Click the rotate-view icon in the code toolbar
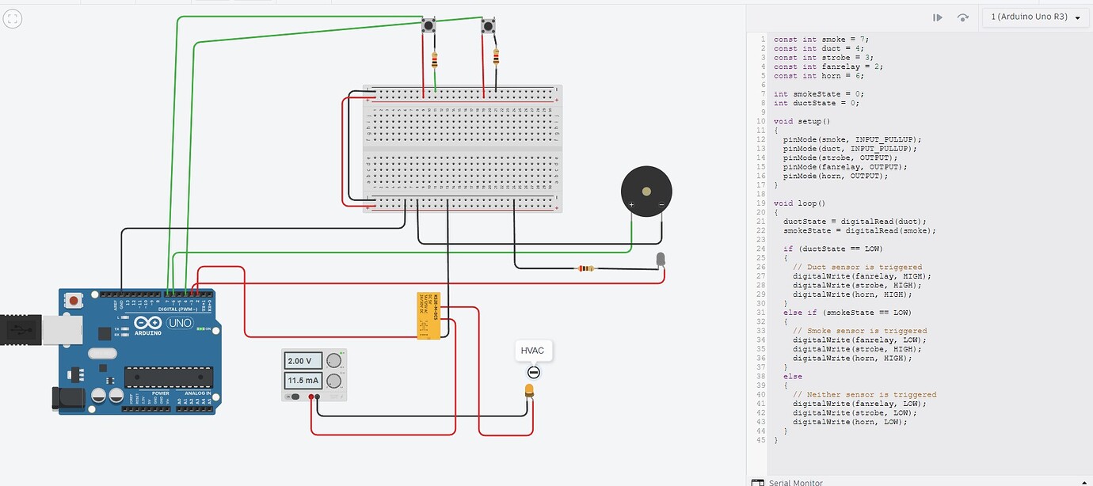 pos(962,17)
